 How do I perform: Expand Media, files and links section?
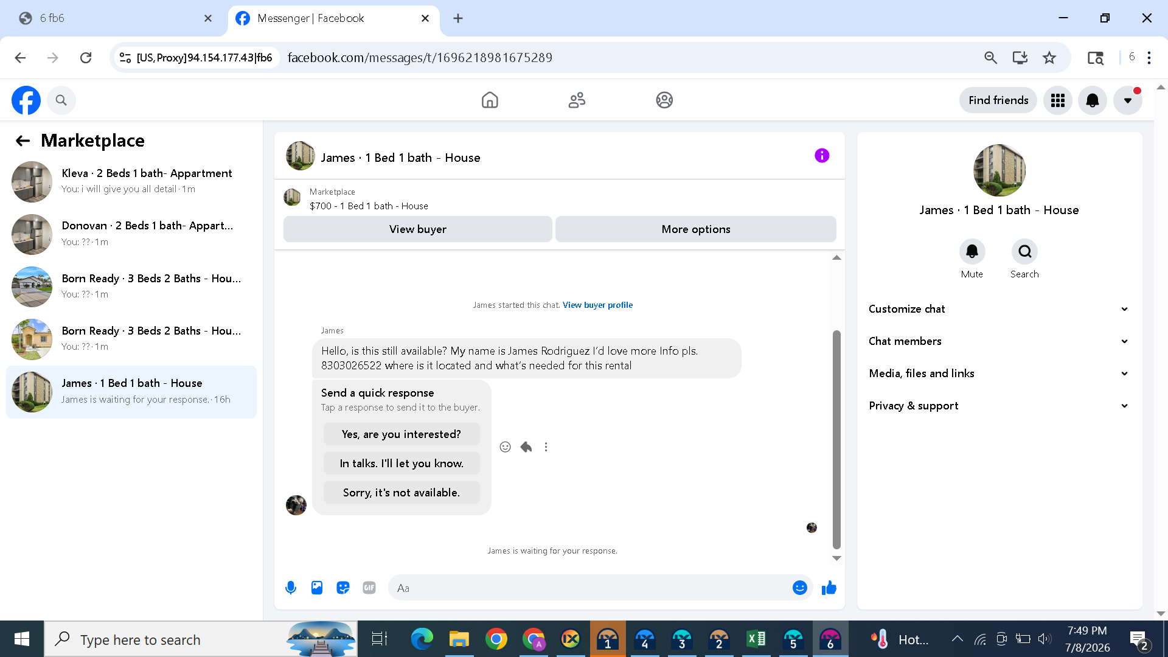coord(999,374)
